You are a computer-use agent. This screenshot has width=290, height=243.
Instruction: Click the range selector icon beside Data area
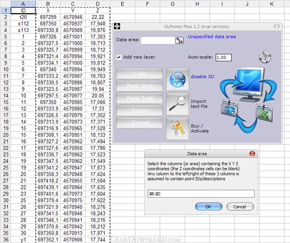(179, 40)
